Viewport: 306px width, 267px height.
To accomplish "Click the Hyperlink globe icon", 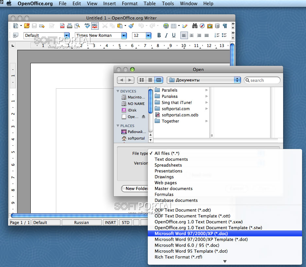I will pos(166,26).
